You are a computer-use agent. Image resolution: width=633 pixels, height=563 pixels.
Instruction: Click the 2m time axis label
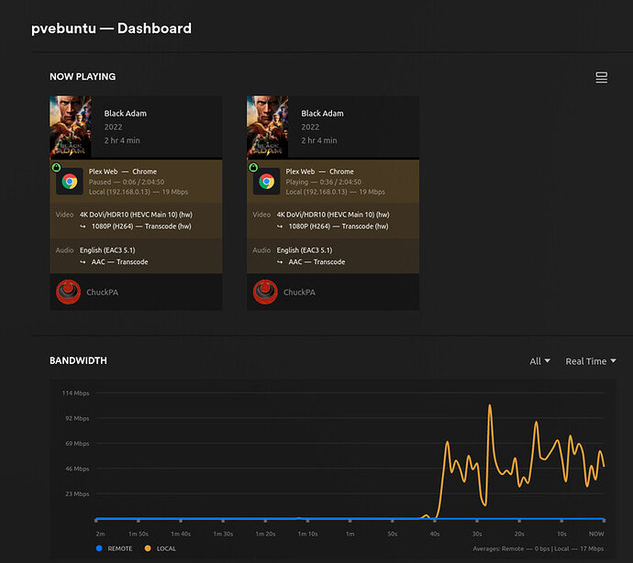[x=100, y=534]
